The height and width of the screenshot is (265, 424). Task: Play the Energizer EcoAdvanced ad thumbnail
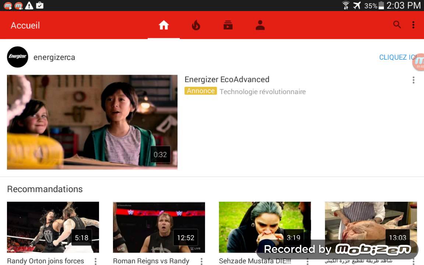92,122
